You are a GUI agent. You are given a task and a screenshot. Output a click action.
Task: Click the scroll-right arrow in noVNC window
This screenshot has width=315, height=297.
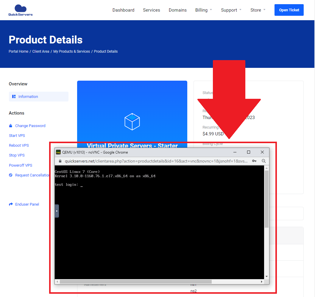262,282
